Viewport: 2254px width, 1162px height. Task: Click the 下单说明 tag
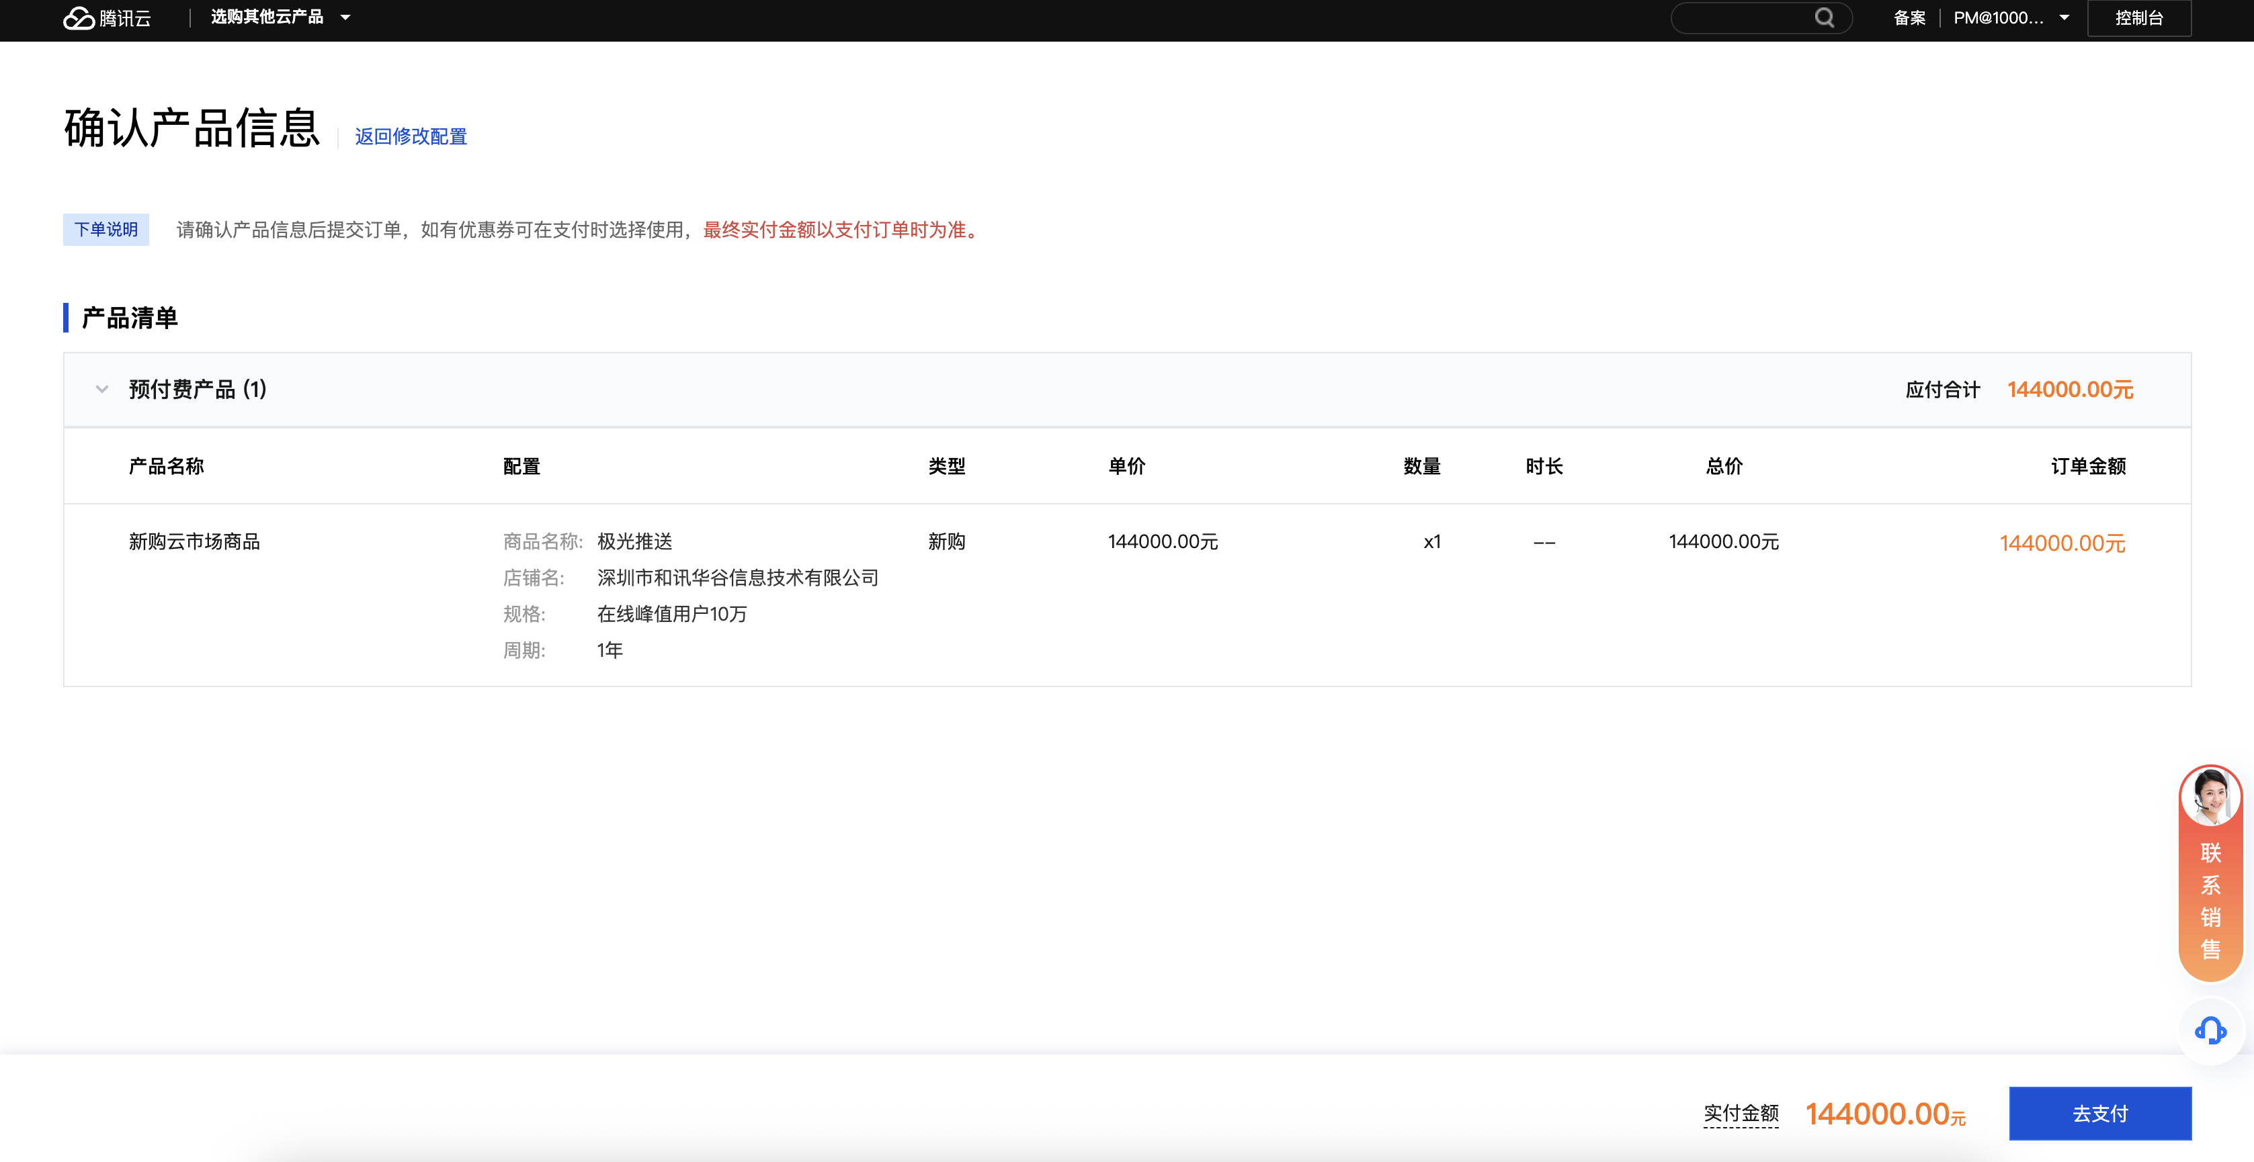[x=106, y=229]
